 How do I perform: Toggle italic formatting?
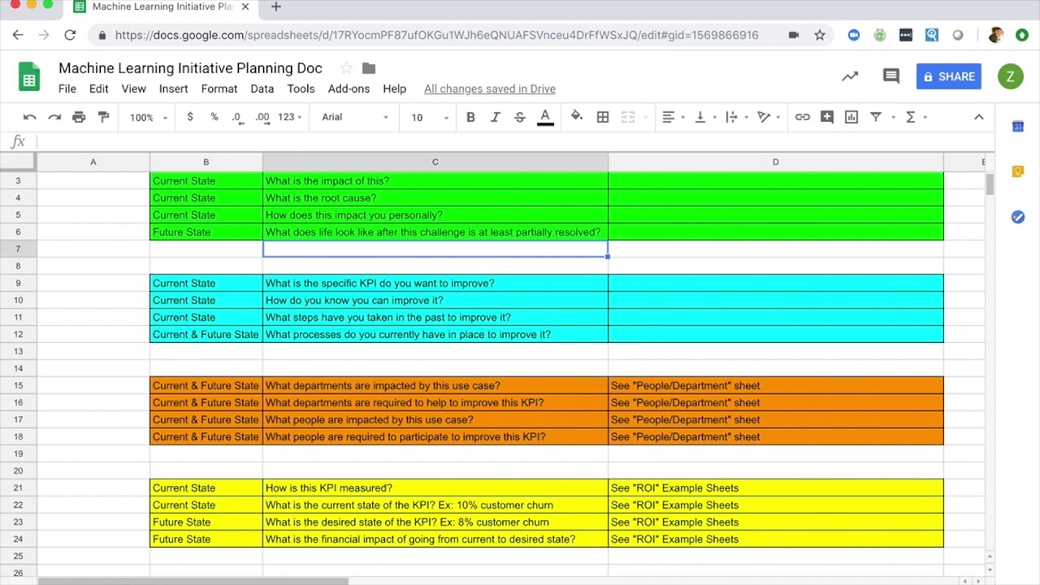tap(495, 117)
